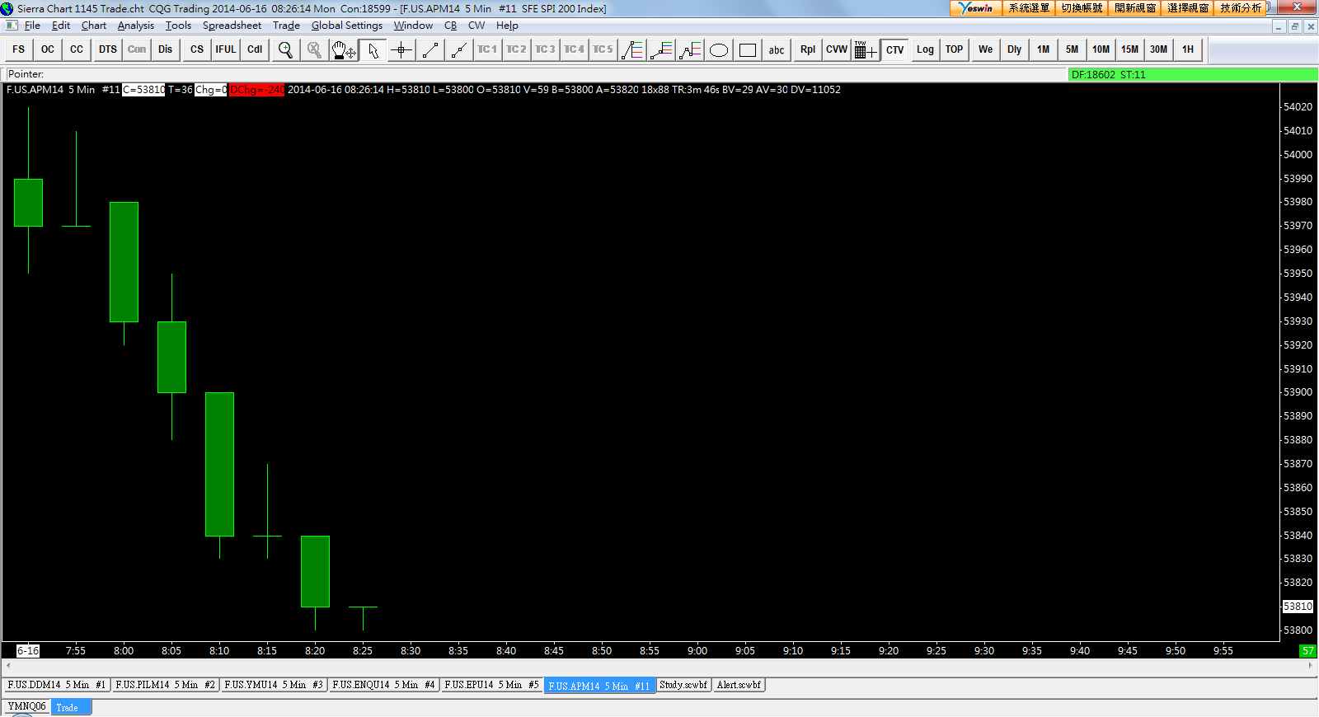Select the horizontal retracement levels tool
Screen dimensions: 1319x717
pos(661,49)
